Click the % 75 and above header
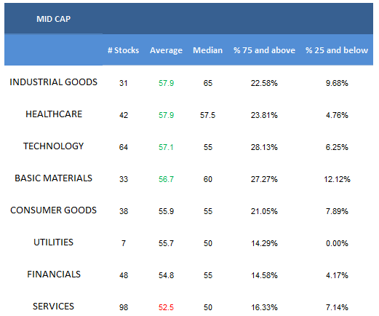This screenshot has width=379, height=316. pos(264,50)
